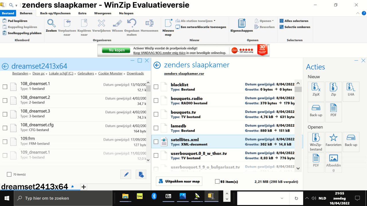Expand the Openen dropdown in the ribbon
The width and height of the screenshot is (367, 206).
pos(273,21)
